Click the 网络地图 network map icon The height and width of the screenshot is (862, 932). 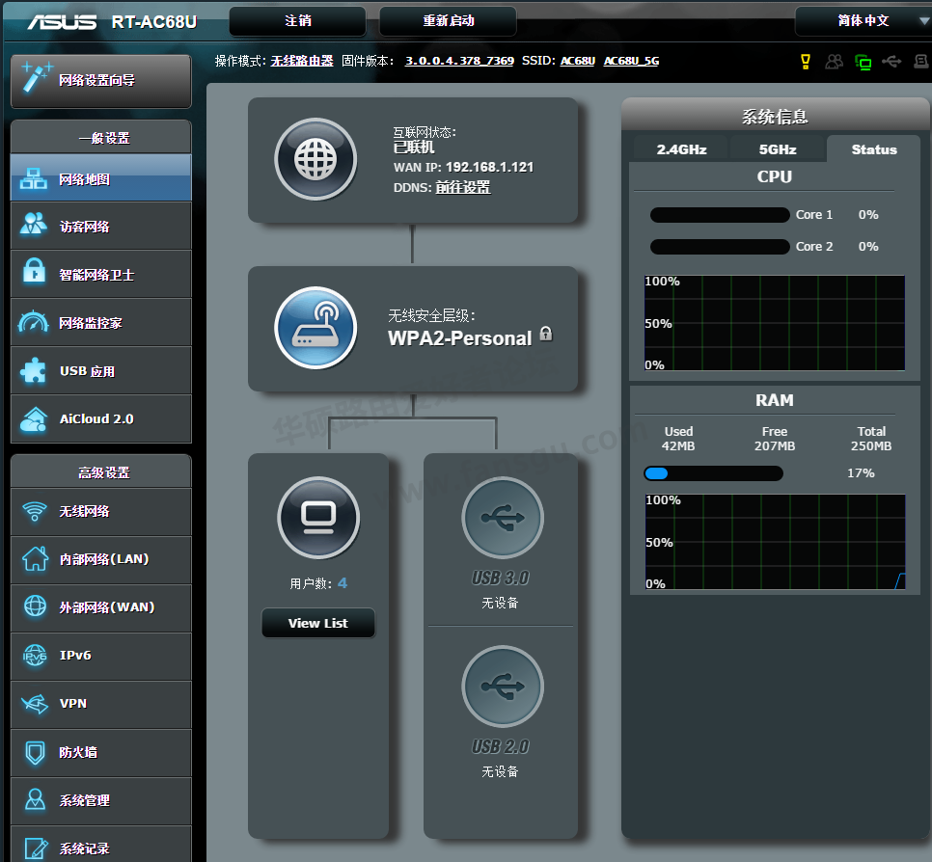33,178
